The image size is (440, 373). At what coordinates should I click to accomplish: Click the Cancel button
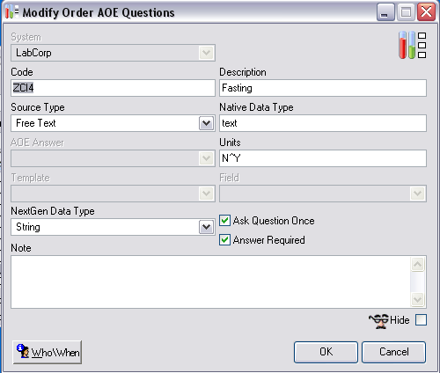tap(394, 352)
